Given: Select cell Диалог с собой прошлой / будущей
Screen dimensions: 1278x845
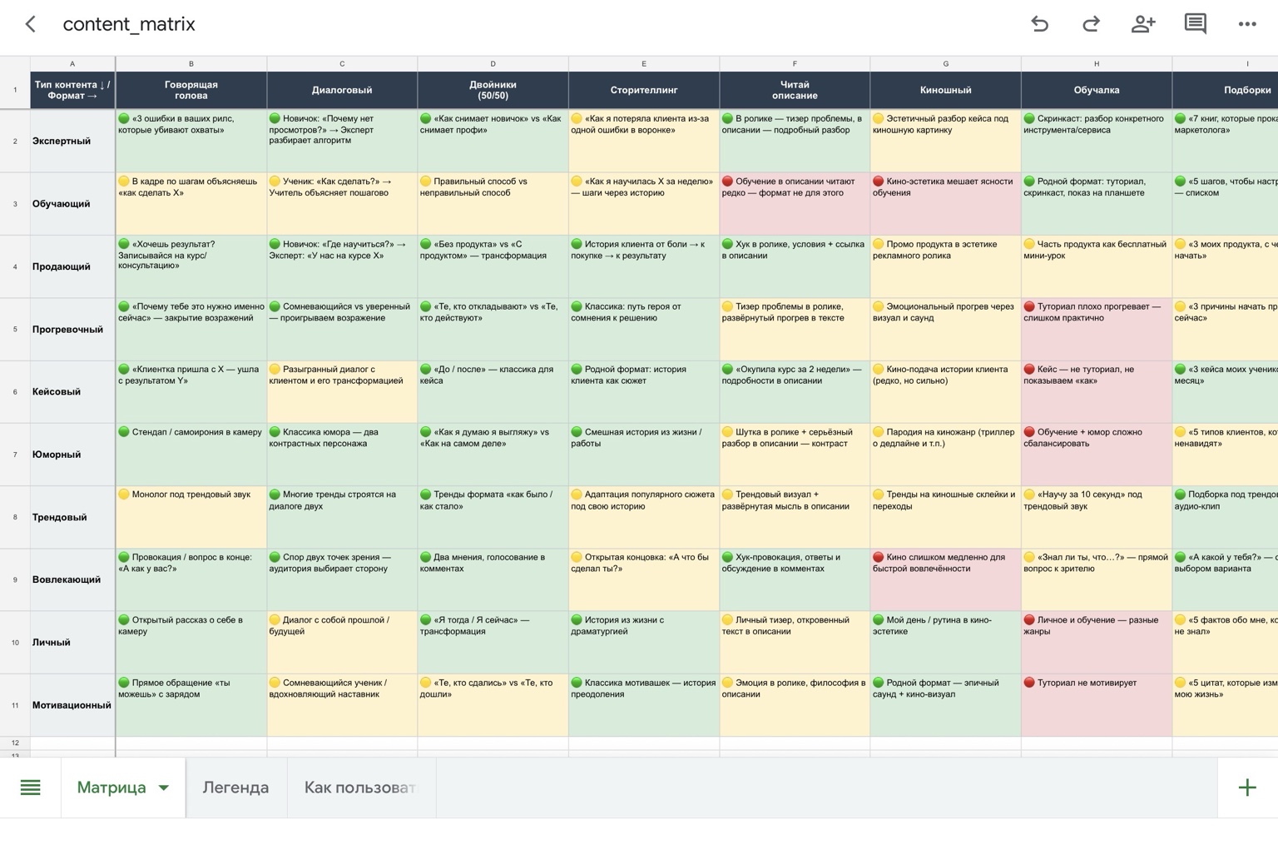Looking at the screenshot, I should (x=342, y=643).
